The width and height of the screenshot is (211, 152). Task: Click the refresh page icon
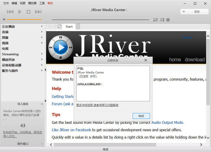click(x=59, y=26)
